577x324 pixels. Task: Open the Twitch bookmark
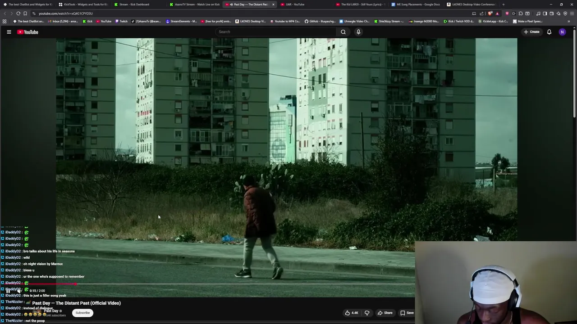121,21
